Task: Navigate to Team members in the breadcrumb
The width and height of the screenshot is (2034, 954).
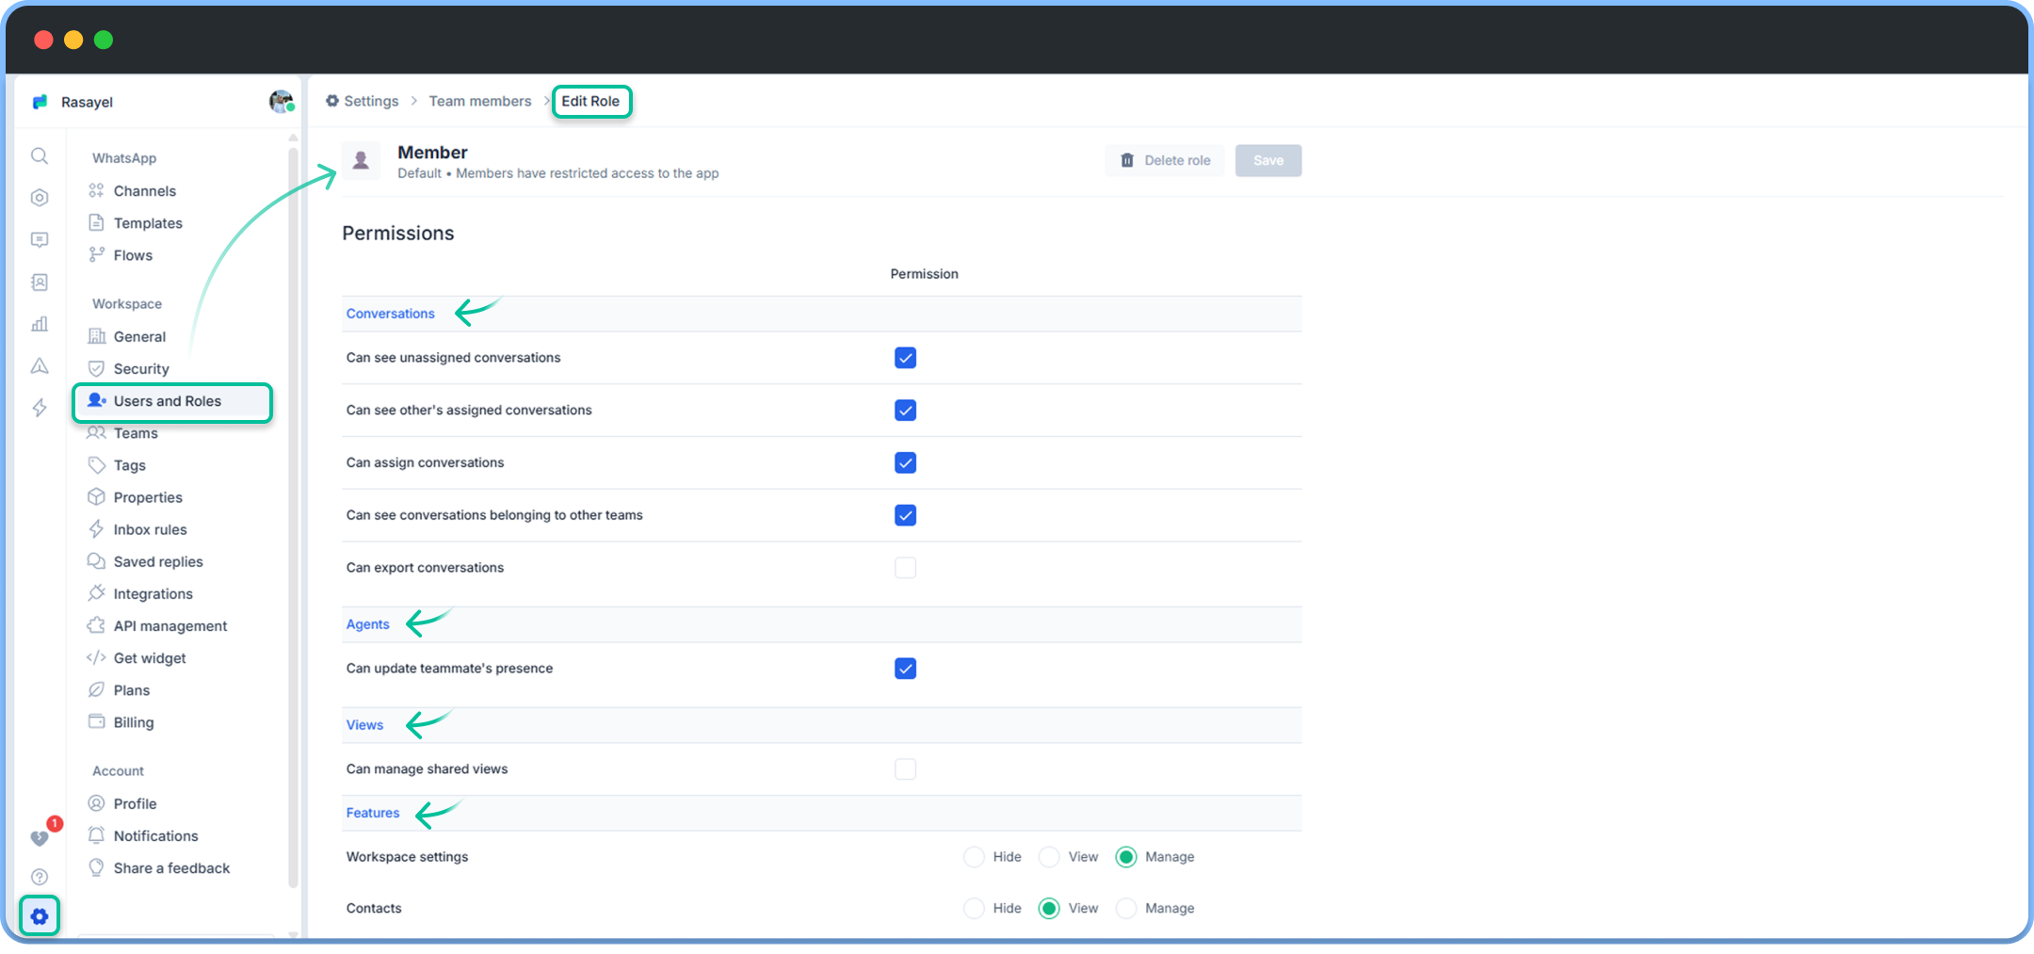Action: click(x=479, y=101)
